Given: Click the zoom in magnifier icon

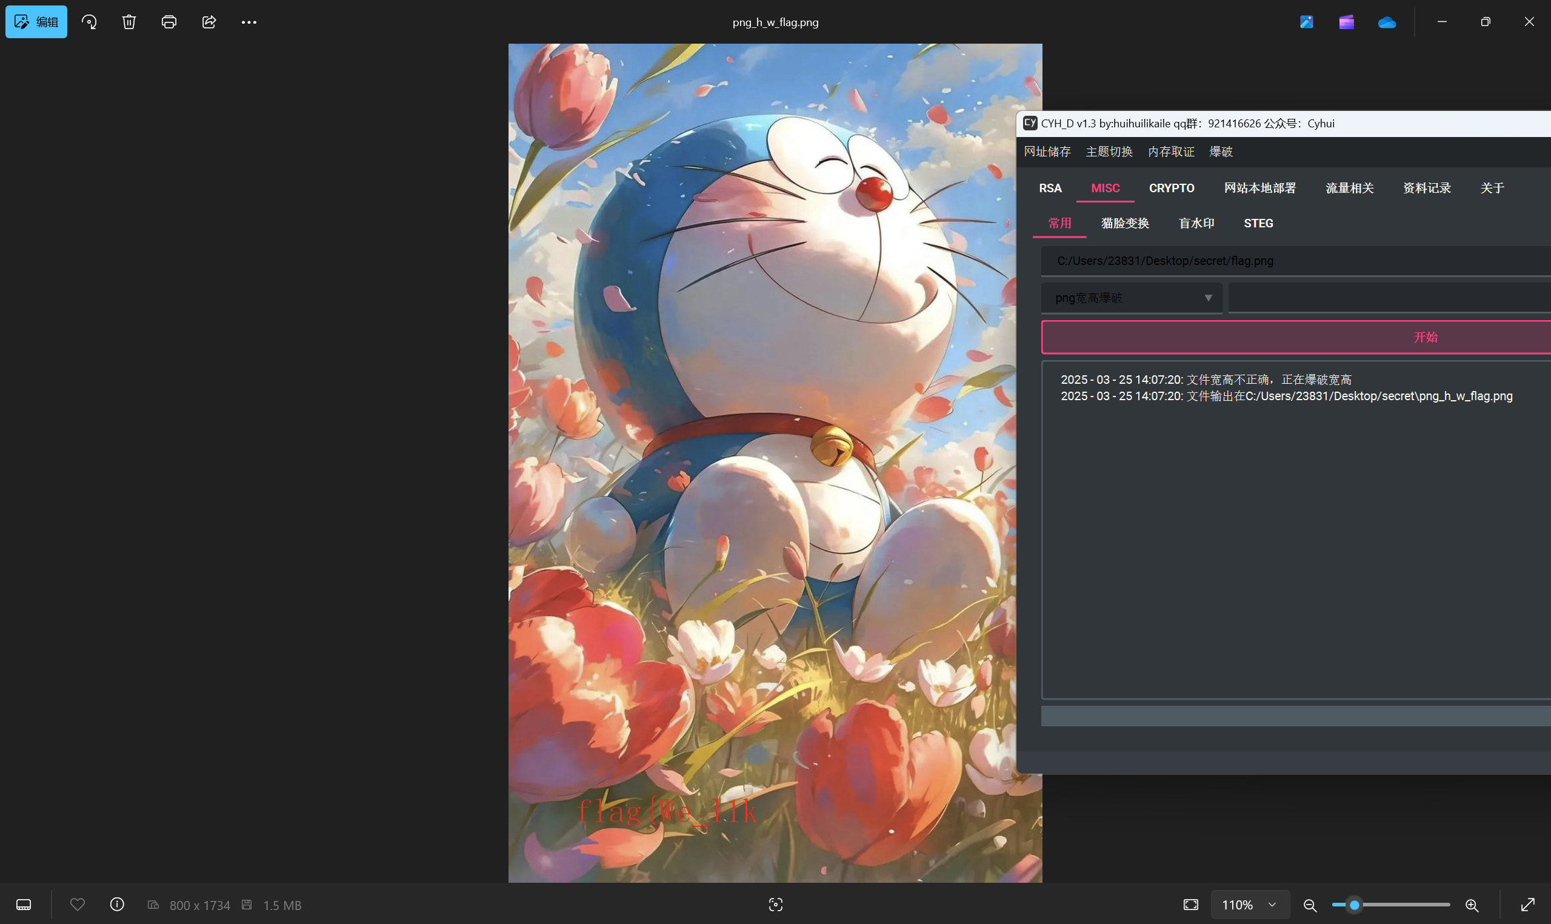Looking at the screenshot, I should tap(1472, 905).
